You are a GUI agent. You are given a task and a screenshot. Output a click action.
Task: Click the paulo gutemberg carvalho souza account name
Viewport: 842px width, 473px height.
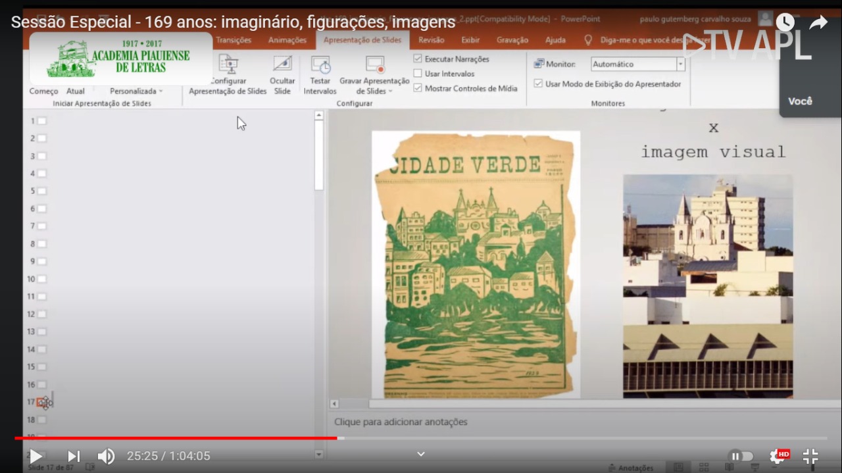pos(695,19)
